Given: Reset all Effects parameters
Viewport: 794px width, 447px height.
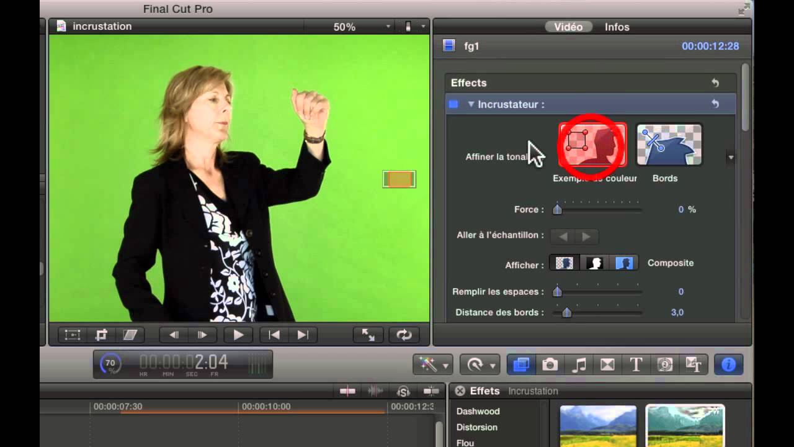Looking at the screenshot, I should pyautogui.click(x=715, y=83).
